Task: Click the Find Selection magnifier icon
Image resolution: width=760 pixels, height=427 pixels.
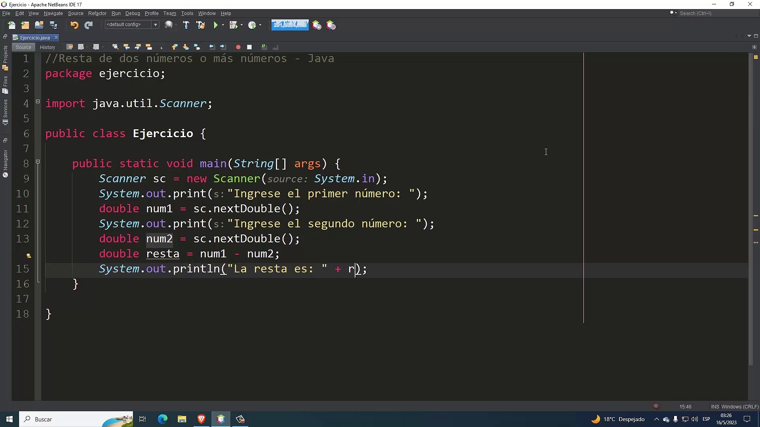Action: point(115,47)
